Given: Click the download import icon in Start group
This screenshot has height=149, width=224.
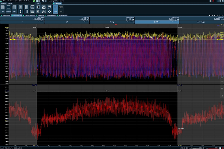Looking at the screenshot, I should pyautogui.click(x=44, y=11).
